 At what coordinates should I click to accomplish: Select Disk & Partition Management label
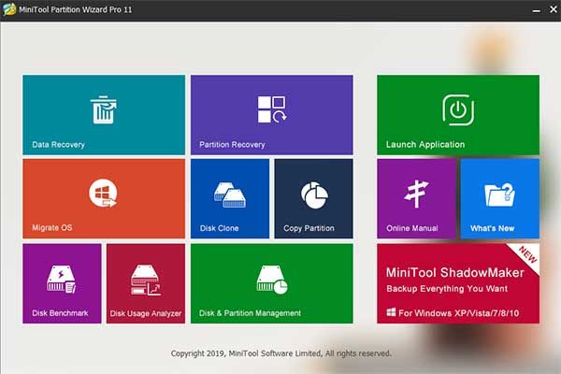tap(250, 313)
